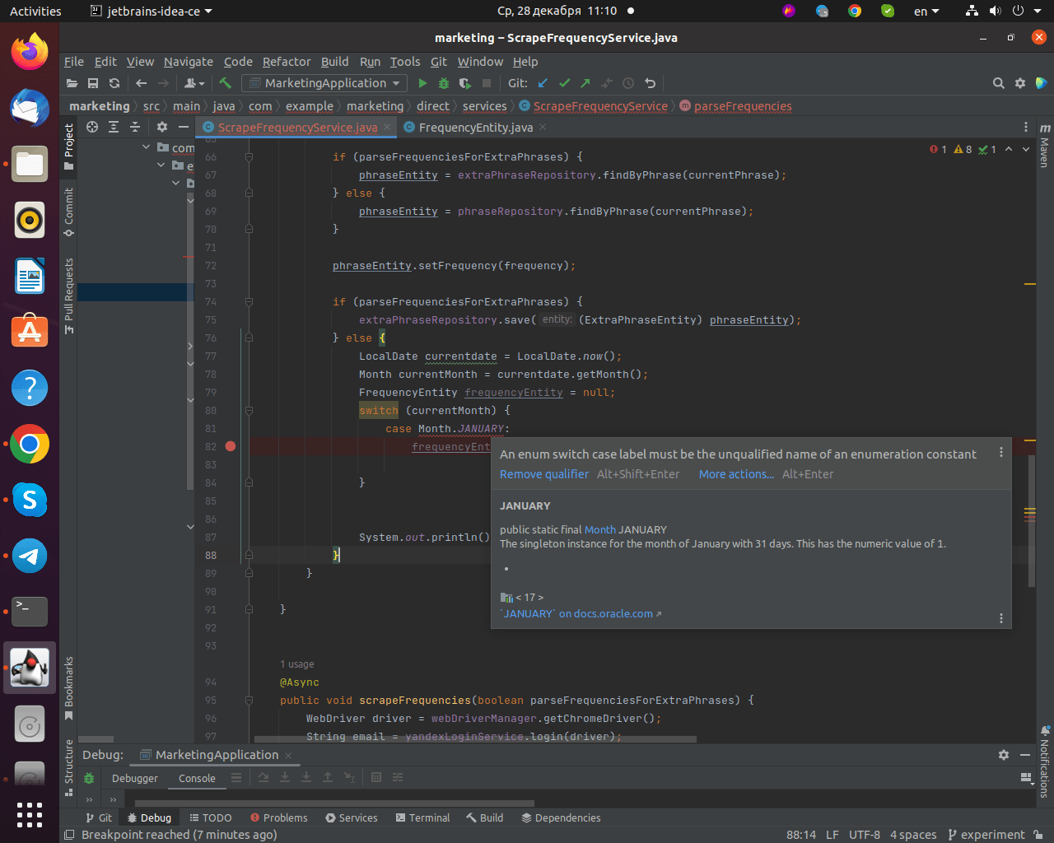Rerun debug session with the bug icon
Viewport: 1054px width, 843px height.
pos(89,778)
